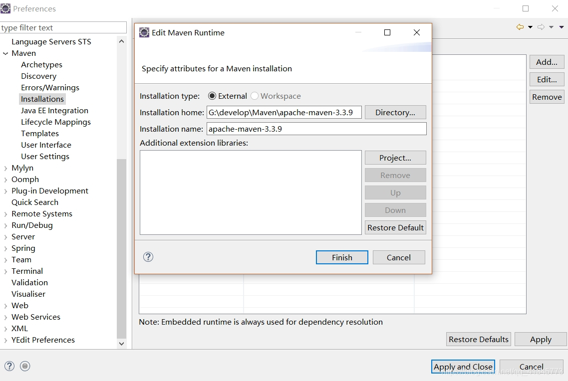The height and width of the screenshot is (381, 568).
Task: Expand the Terminal tree node
Action: pyautogui.click(x=5, y=271)
